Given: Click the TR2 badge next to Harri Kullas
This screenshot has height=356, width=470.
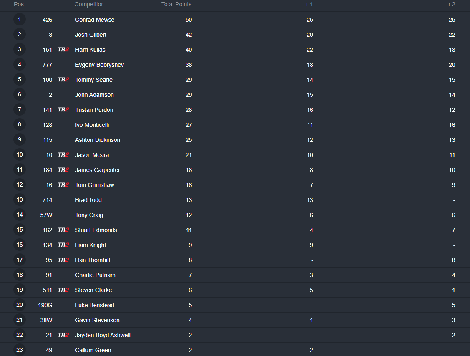Looking at the screenshot, I should 63,50.
